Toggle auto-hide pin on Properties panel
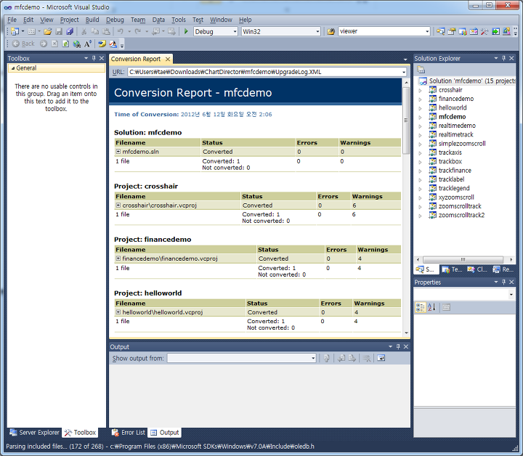Screen dimensions: 523x456 [x=503, y=282]
